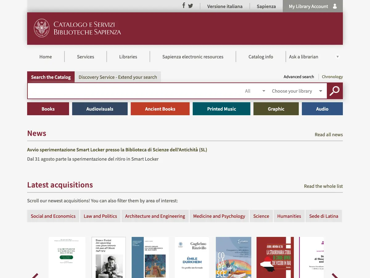Filter search by Graphic
The image size is (370, 278).
click(276, 109)
